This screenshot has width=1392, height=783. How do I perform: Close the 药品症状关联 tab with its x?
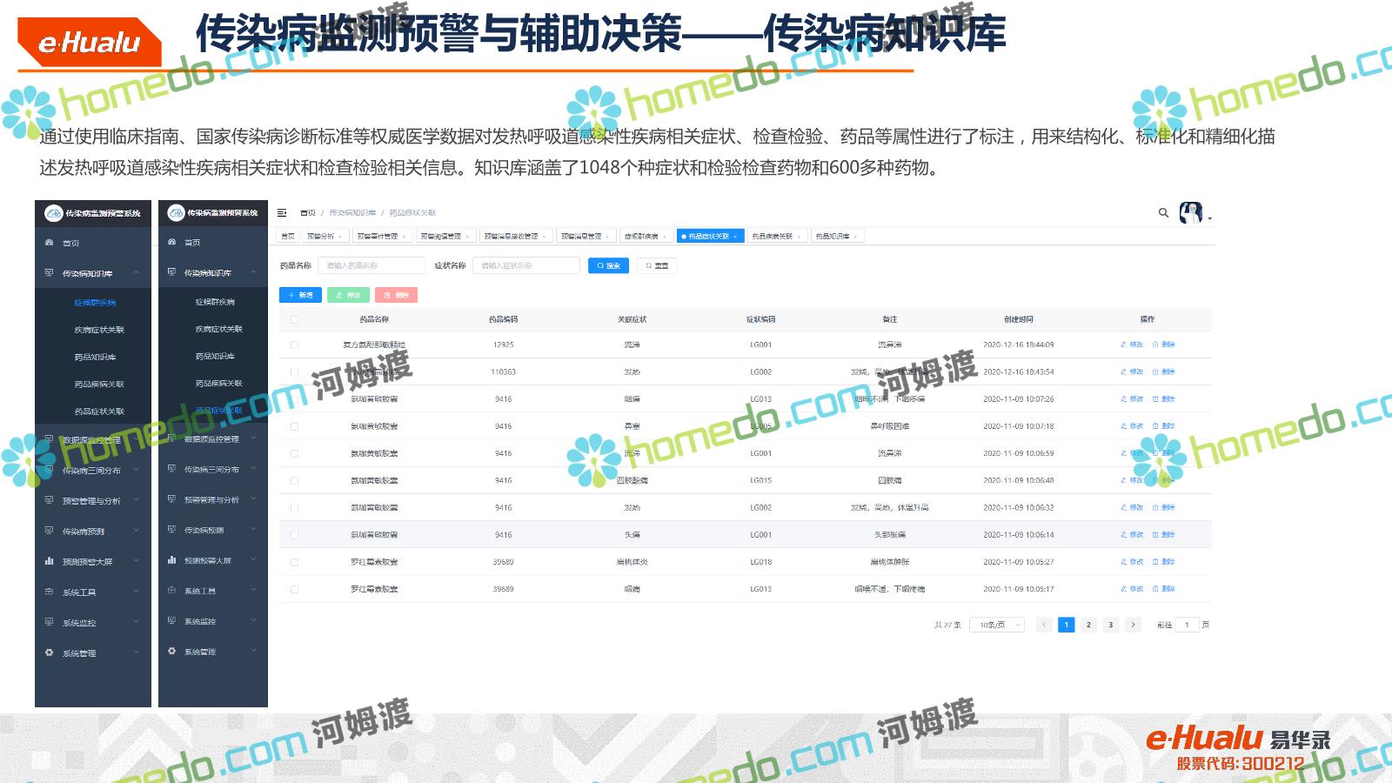(735, 237)
